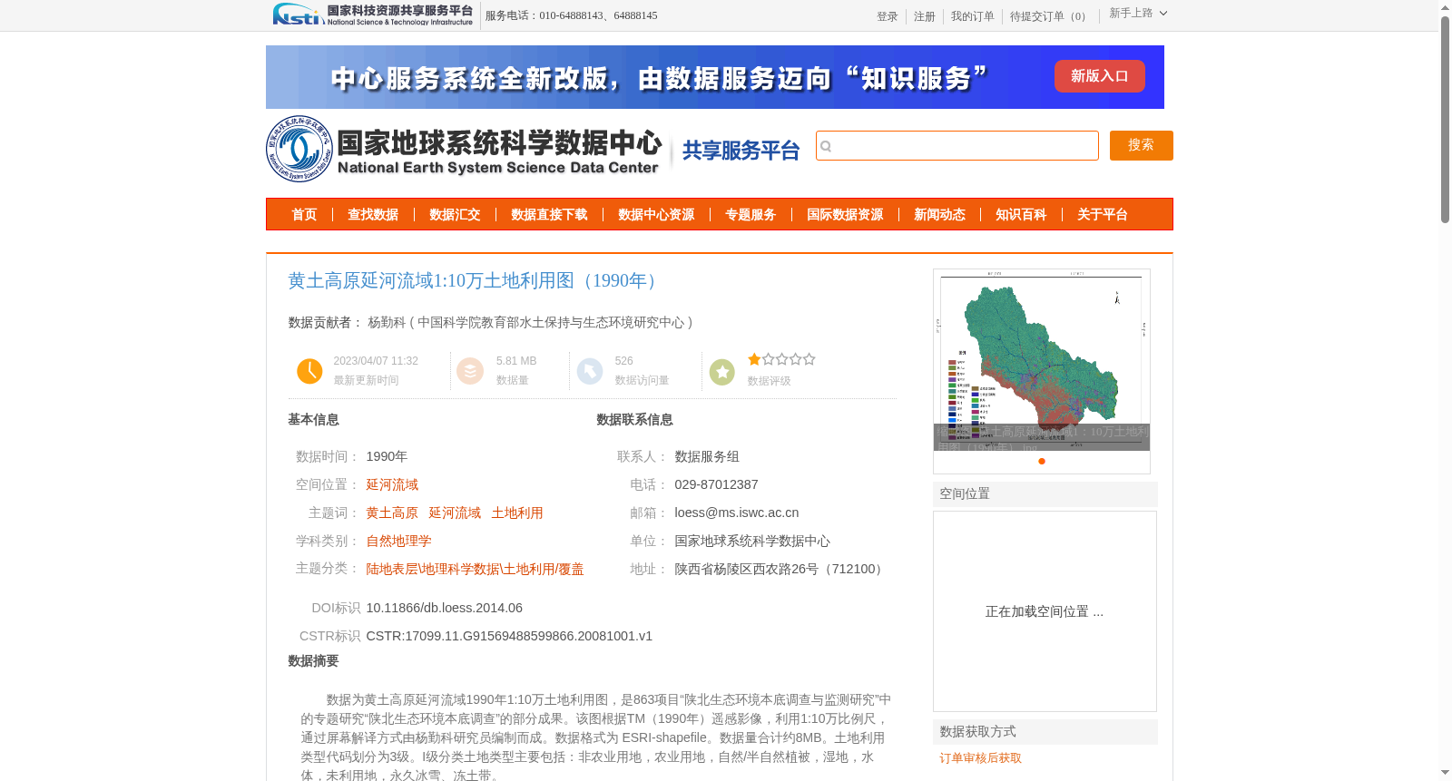
Task: Click the 注册 link
Action: coord(925,16)
